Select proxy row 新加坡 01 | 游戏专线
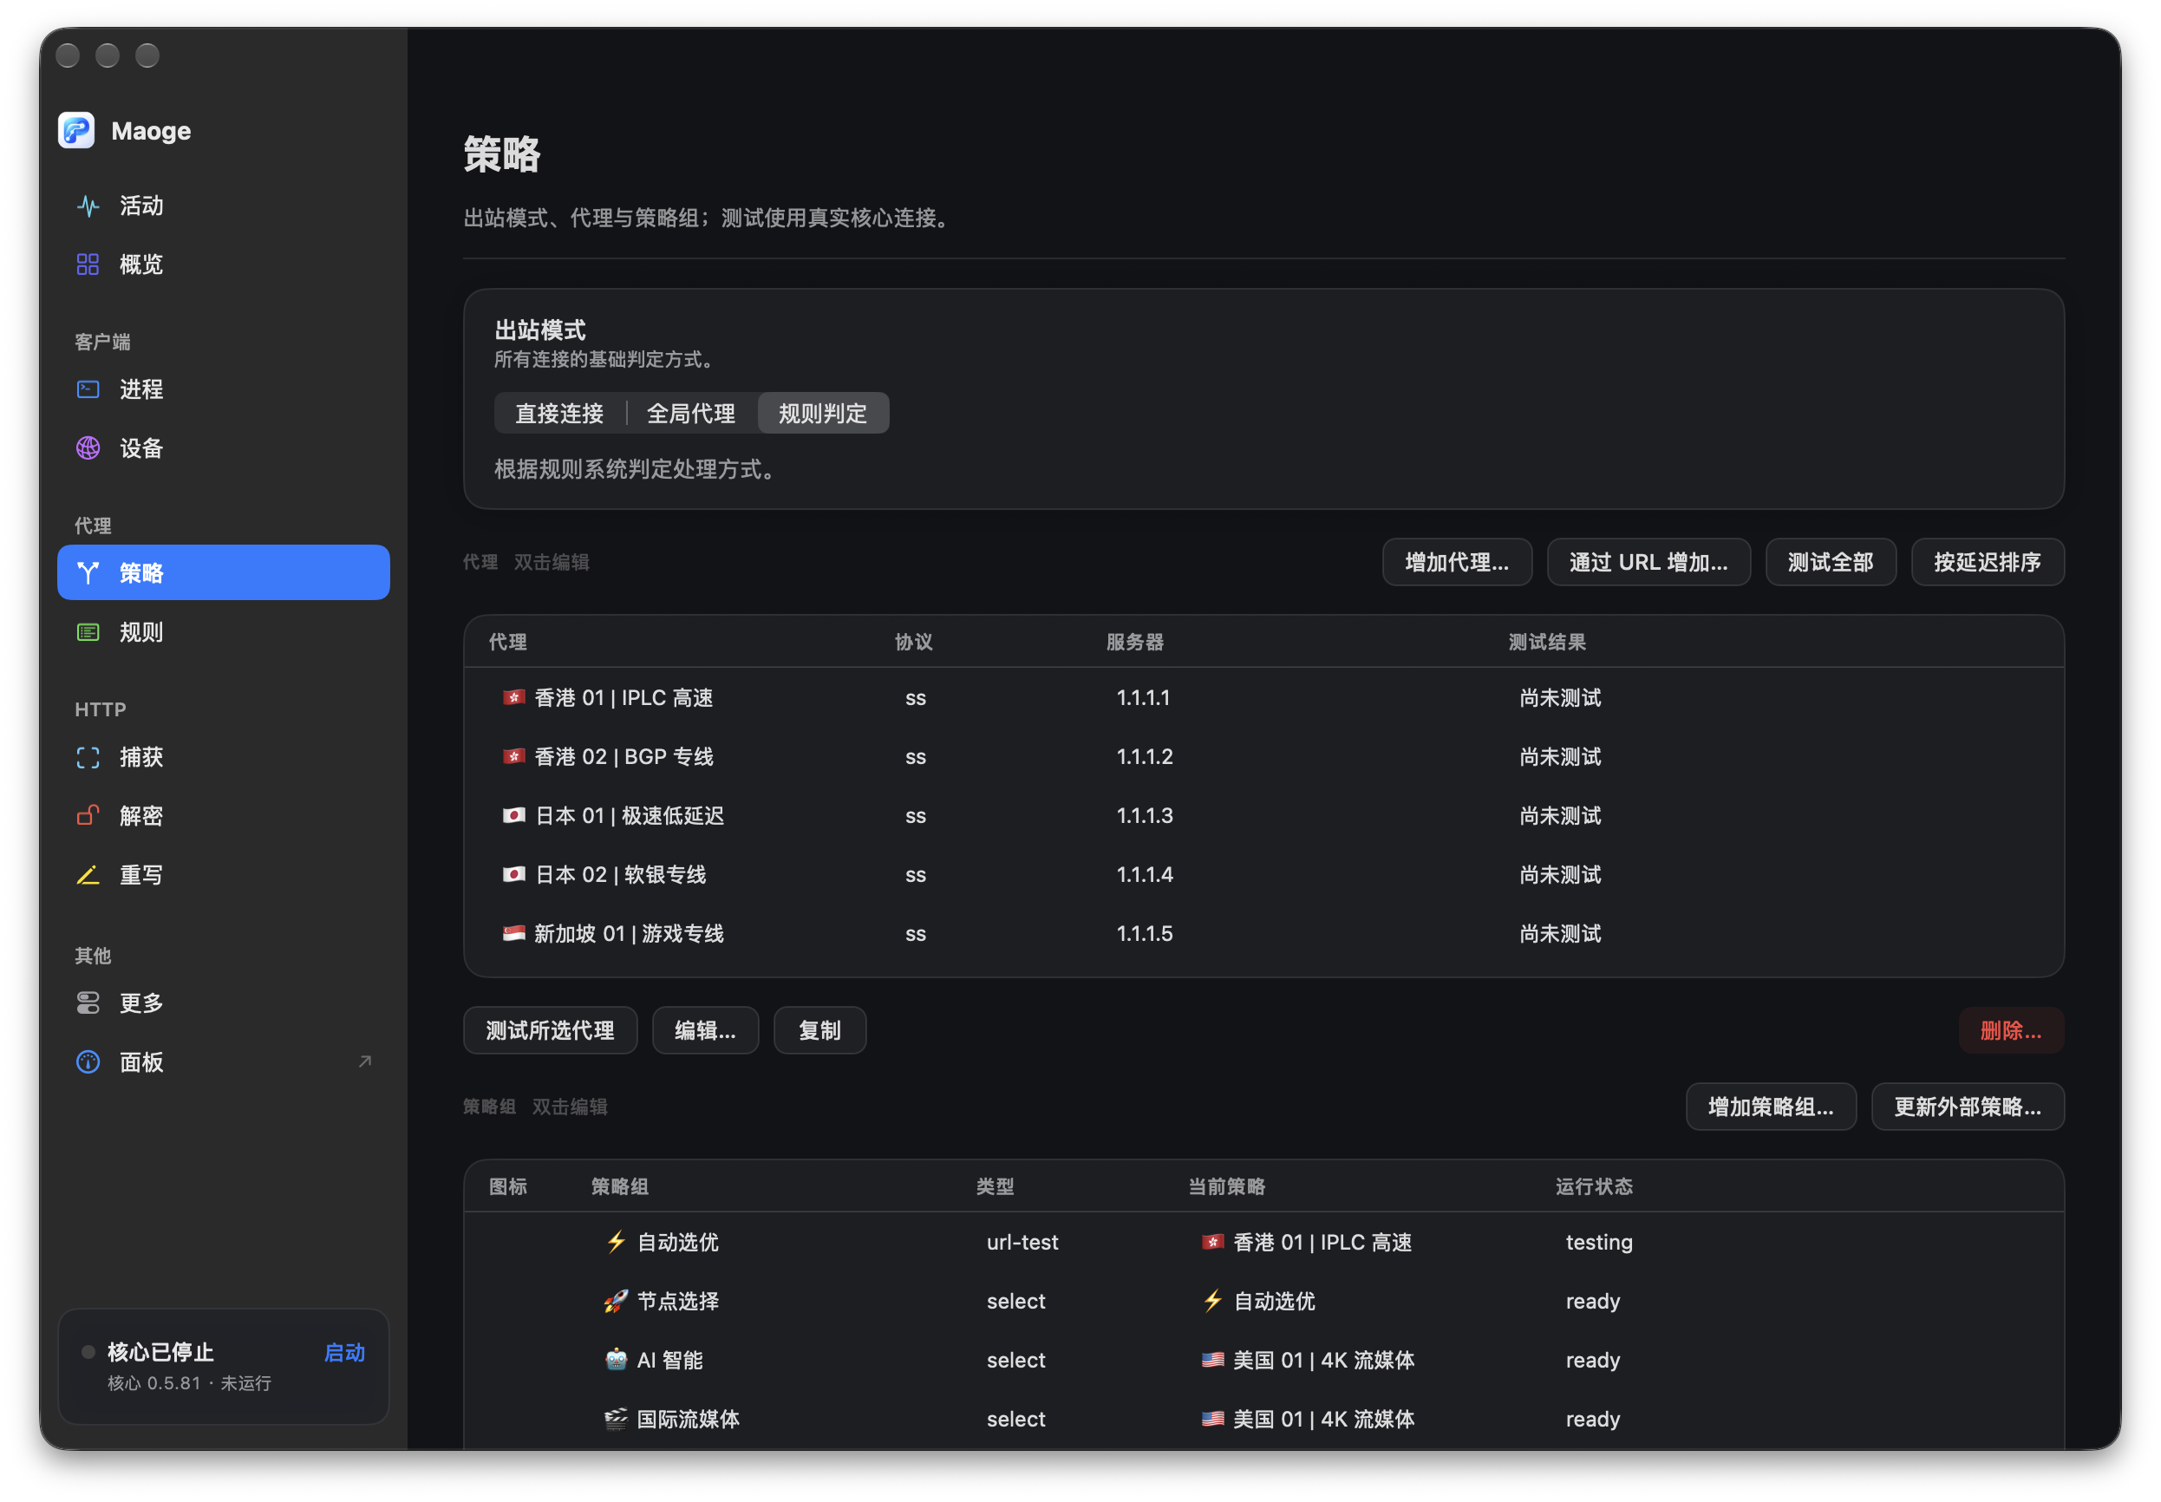The image size is (2161, 1502). (x=1263, y=934)
